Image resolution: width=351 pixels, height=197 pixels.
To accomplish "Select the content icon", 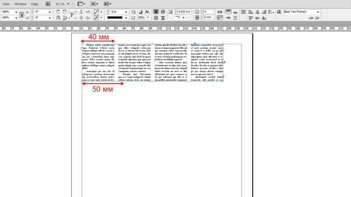I will tap(81, 18).
